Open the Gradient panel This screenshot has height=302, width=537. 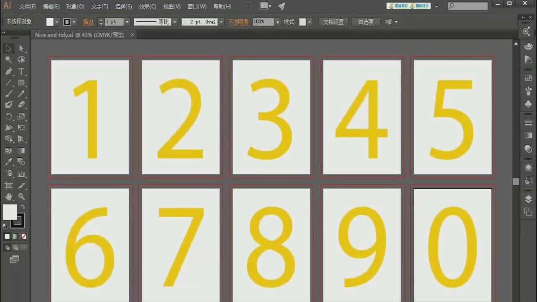tap(528, 135)
